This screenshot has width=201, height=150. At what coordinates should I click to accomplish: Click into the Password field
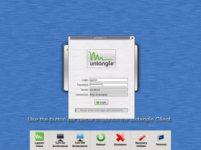tap(109, 85)
